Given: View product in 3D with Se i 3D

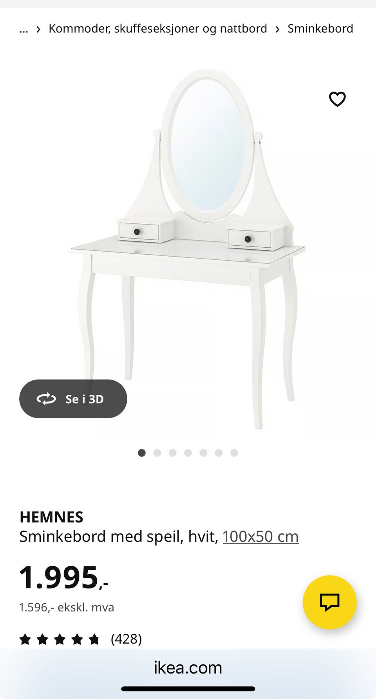Looking at the screenshot, I should (73, 399).
